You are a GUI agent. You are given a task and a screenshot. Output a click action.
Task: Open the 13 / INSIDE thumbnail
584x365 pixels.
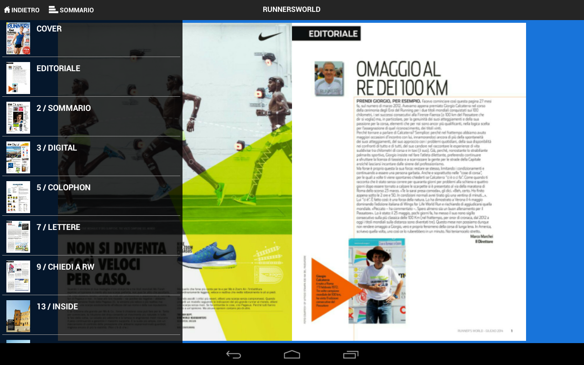(18, 316)
